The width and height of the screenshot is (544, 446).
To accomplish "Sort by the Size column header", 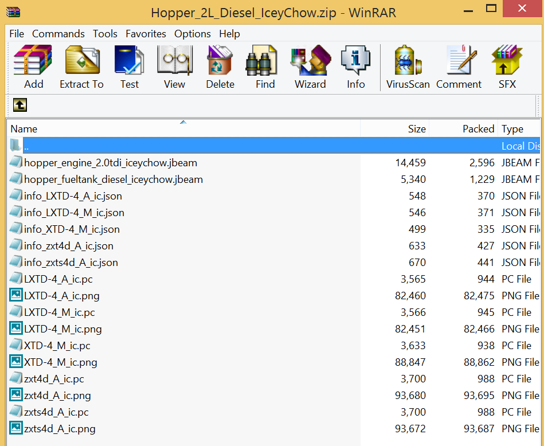I will click(395, 129).
